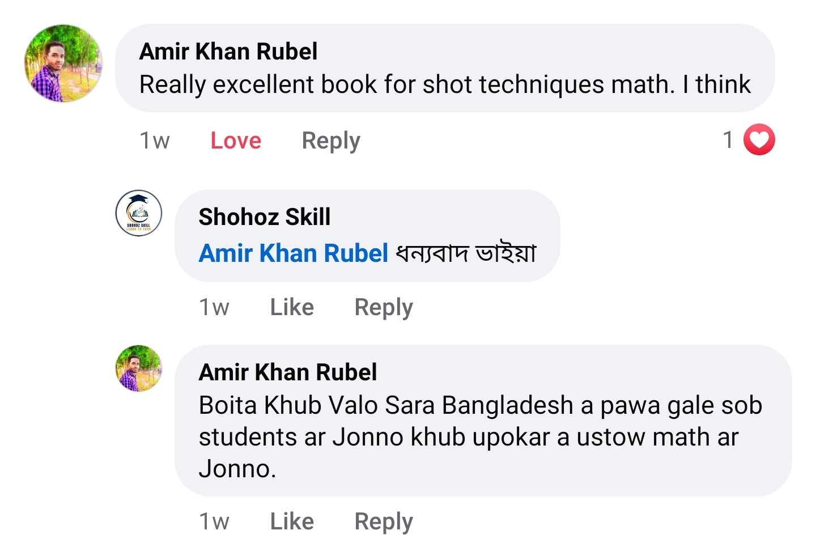Viewport: 816px width, 560px height.
Task: Toggle Love reaction on the top comment
Action: click(236, 141)
